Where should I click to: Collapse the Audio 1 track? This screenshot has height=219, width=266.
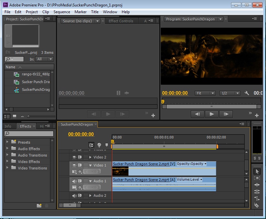(90, 181)
